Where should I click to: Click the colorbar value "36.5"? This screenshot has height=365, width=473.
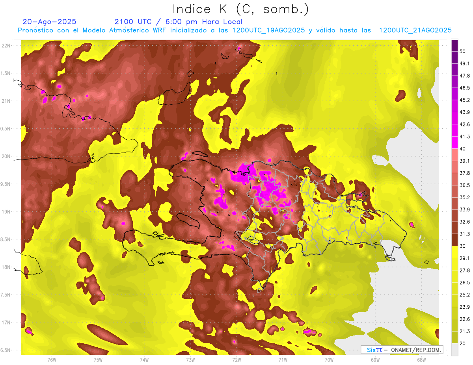click(464, 185)
